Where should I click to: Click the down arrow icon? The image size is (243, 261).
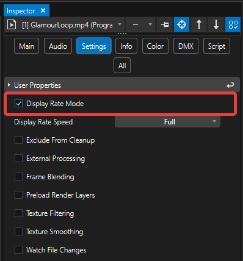click(216, 24)
